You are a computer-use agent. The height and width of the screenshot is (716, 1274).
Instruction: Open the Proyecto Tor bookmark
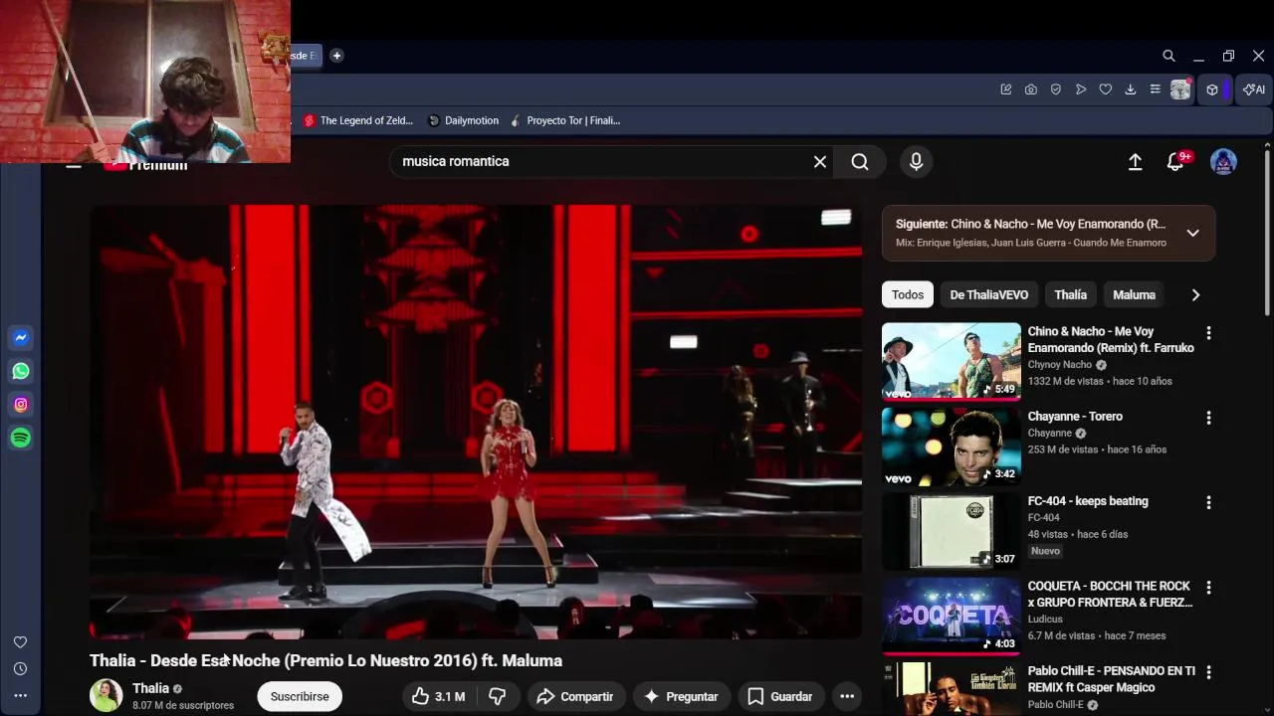[564, 120]
